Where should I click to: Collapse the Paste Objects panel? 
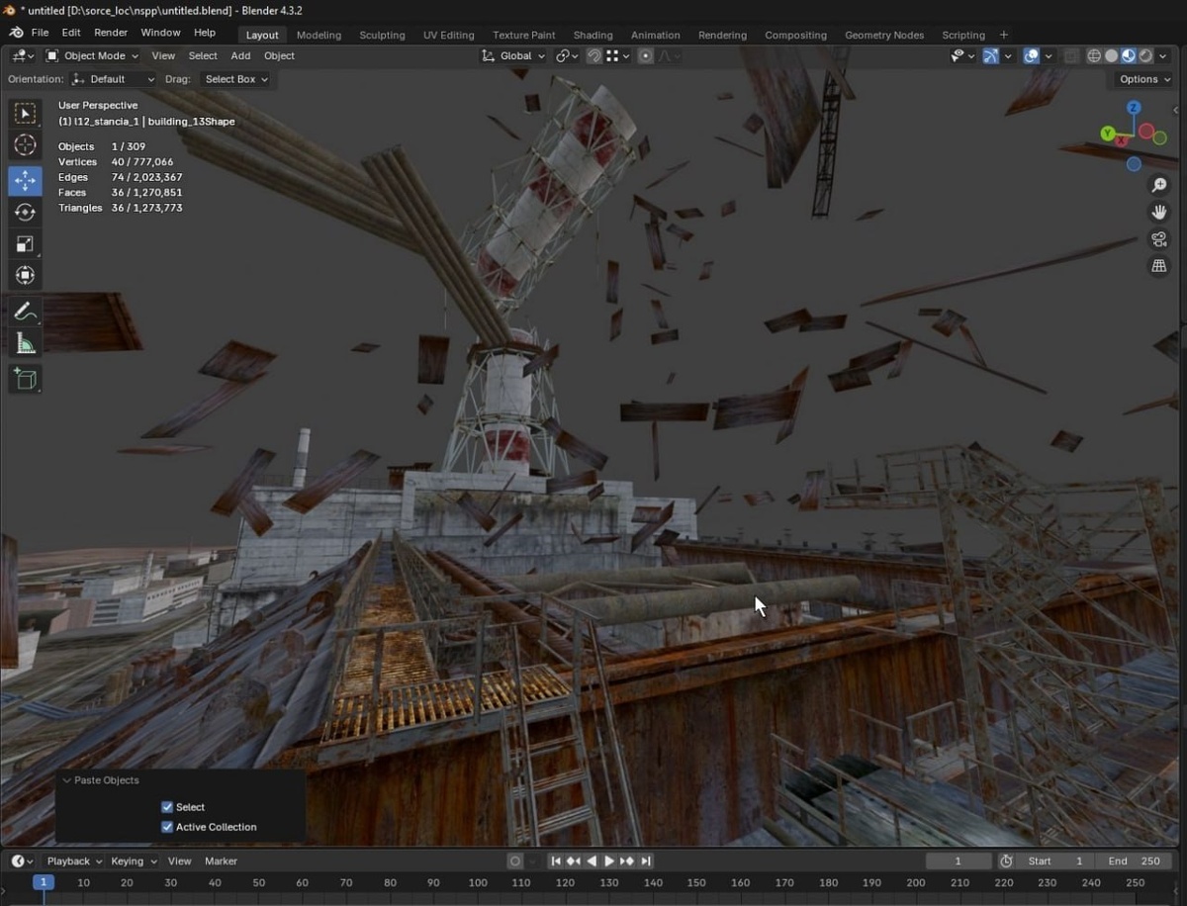tap(67, 780)
